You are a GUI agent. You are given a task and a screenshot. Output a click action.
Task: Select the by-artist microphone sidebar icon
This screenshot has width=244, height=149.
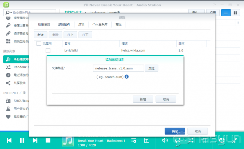(x=8, y=25)
